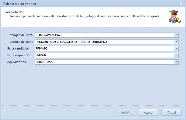
Task: Click the Tipologia dell'atto label
Action: tap(20, 35)
